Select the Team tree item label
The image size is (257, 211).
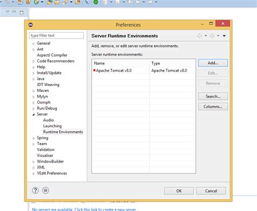(x=42, y=144)
